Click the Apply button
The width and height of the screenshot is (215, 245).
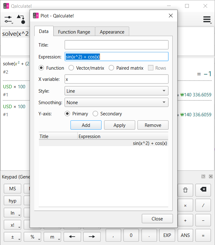[119, 125]
